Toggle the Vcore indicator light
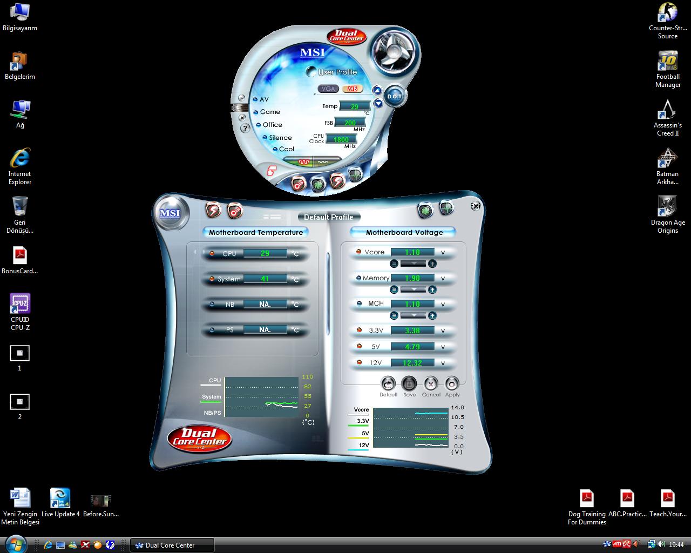 [358, 252]
